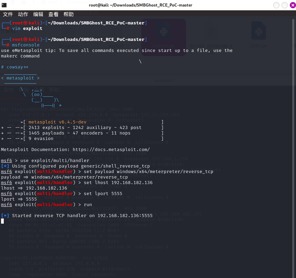Open the 动作 (Actions) menu
296x278 pixels.
click(x=23, y=14)
